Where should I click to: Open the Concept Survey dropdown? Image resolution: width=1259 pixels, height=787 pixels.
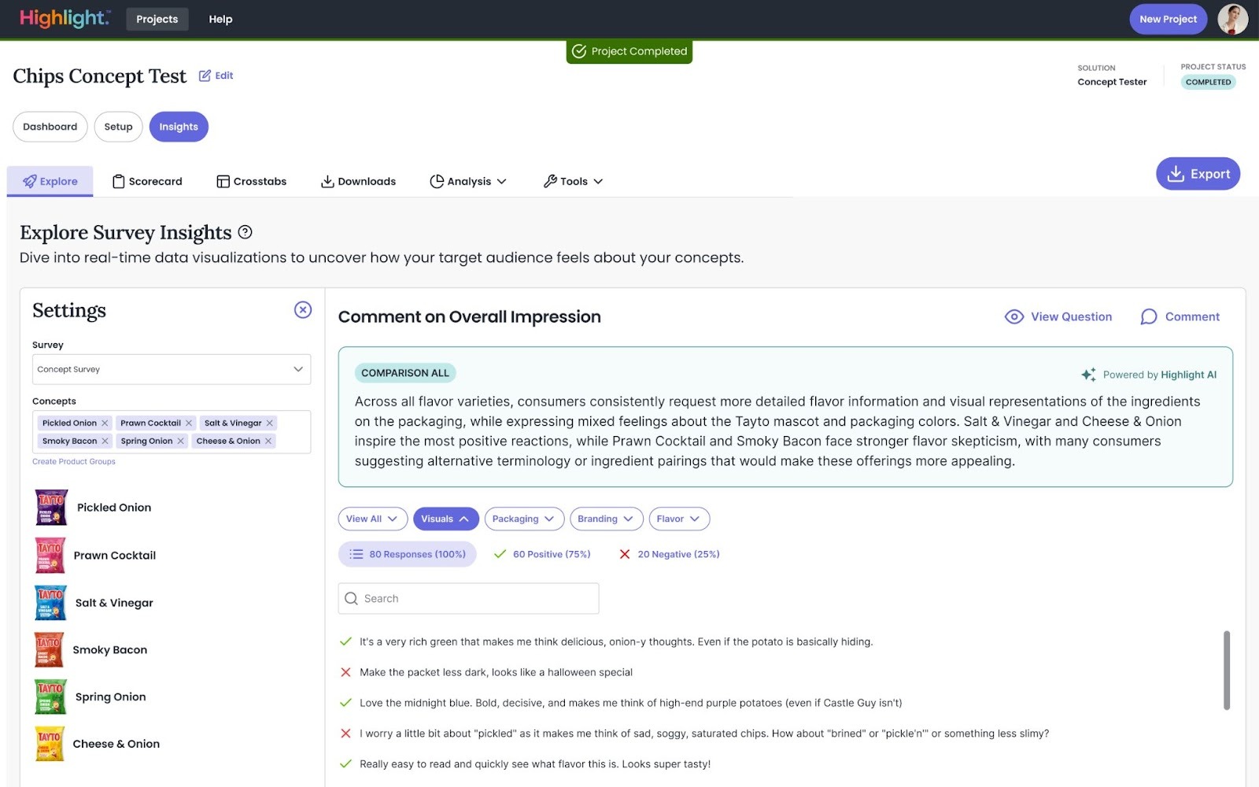point(172,369)
